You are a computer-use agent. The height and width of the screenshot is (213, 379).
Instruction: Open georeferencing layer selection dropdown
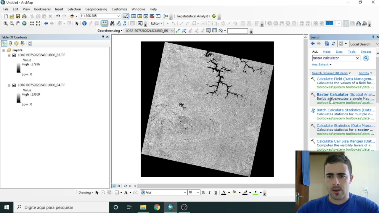coord(172,31)
